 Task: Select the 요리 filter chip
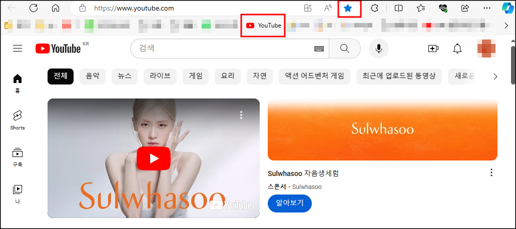227,76
